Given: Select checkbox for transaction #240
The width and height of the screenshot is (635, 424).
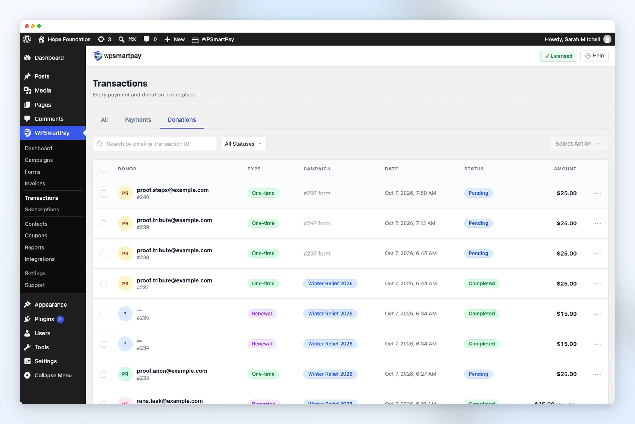Looking at the screenshot, I should [x=104, y=193].
